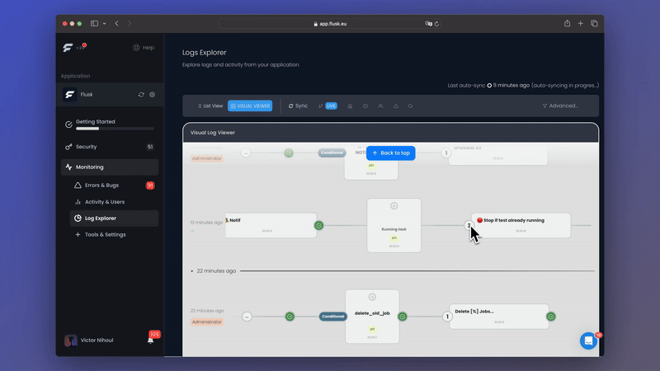This screenshot has height=371, width=660.
Task: Click green check after Delete Jobs card
Action: coord(551,317)
